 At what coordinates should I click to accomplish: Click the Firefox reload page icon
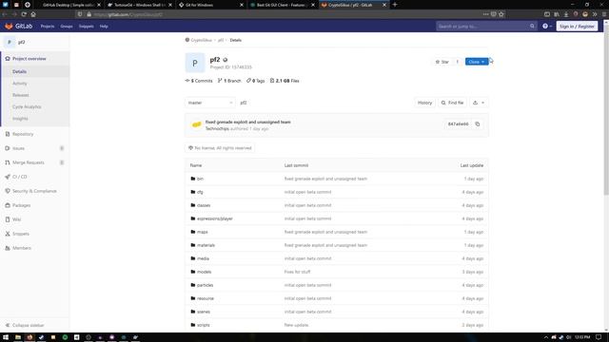click(x=24, y=14)
